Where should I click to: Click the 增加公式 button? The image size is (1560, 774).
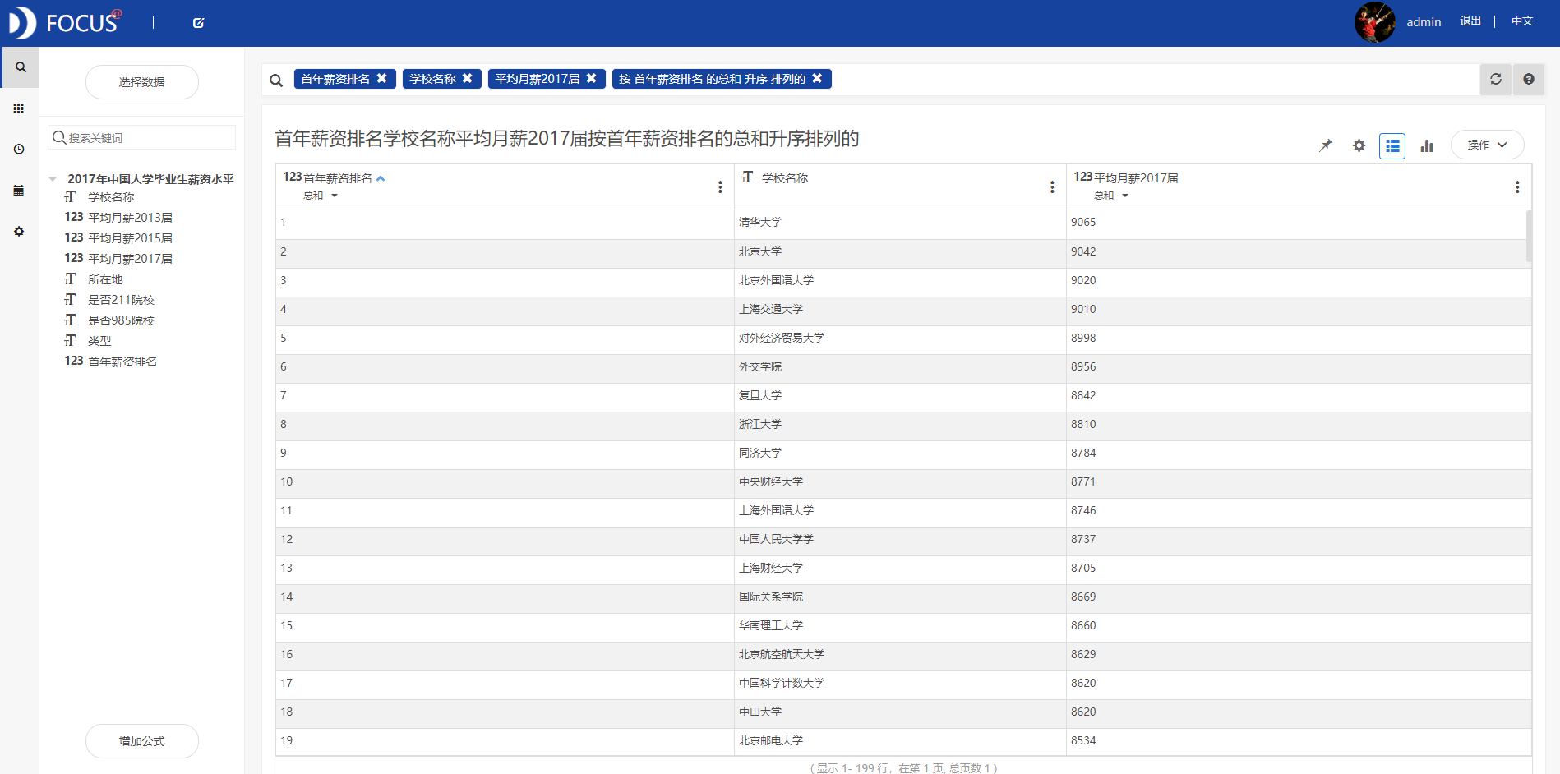pos(141,740)
